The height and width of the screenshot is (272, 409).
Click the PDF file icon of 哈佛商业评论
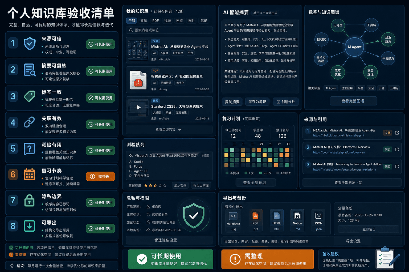coord(138,80)
